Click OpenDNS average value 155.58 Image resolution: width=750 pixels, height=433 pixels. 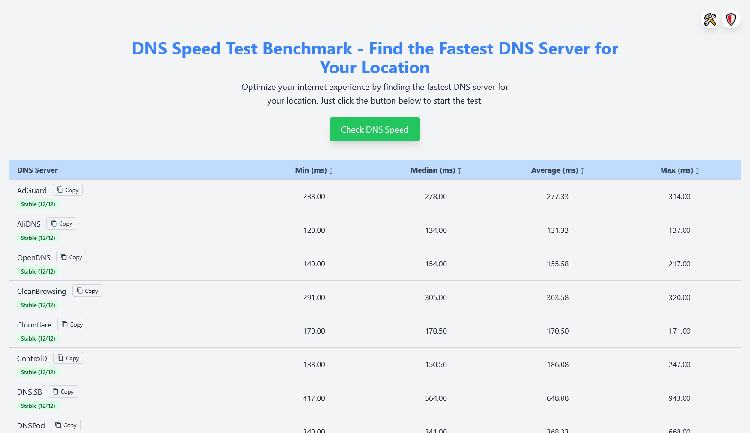(x=558, y=264)
